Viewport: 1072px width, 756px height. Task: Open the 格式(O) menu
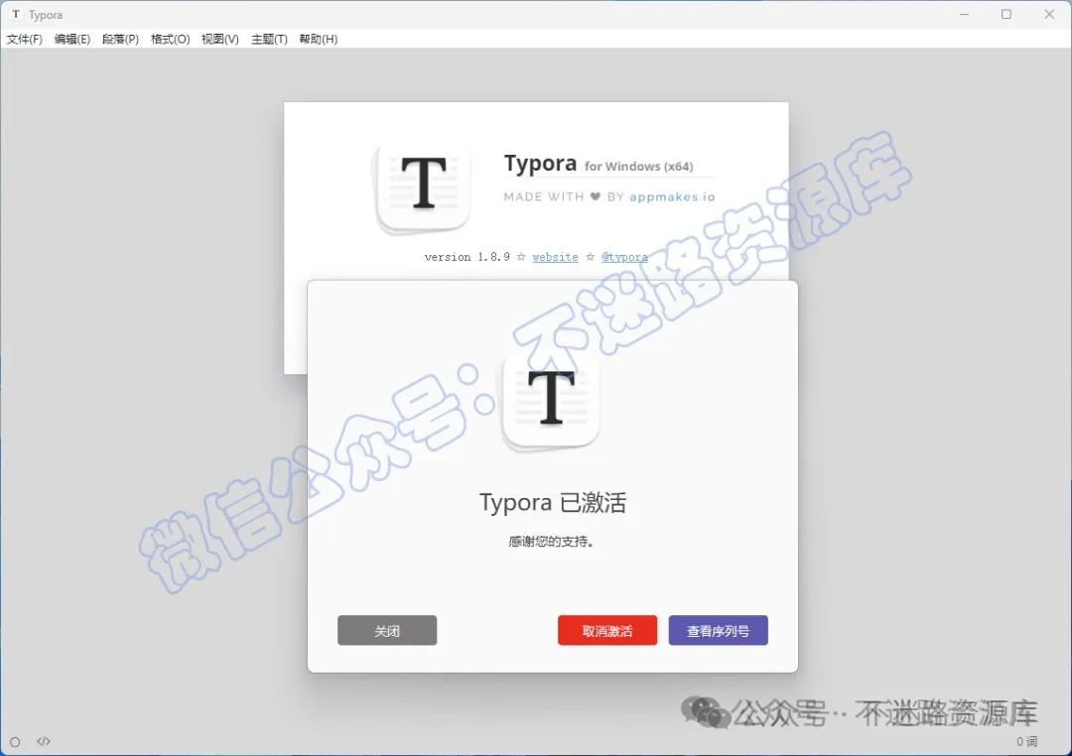[171, 39]
